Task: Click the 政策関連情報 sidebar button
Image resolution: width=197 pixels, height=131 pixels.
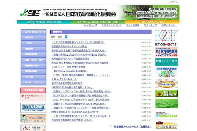Action: click(34, 55)
